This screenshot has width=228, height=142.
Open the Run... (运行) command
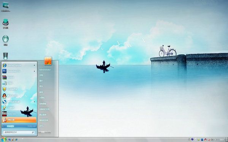point(41,126)
